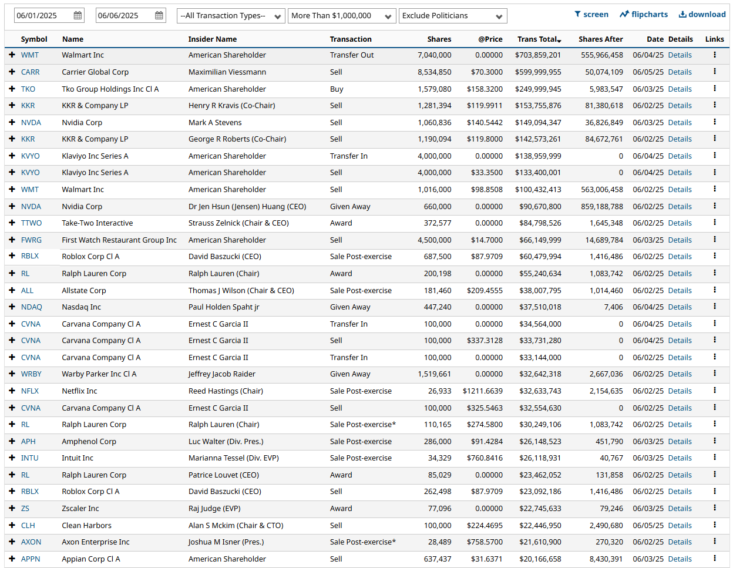
Task: Open three-dot menu for Take-Two Interactive row
Action: coord(715,223)
